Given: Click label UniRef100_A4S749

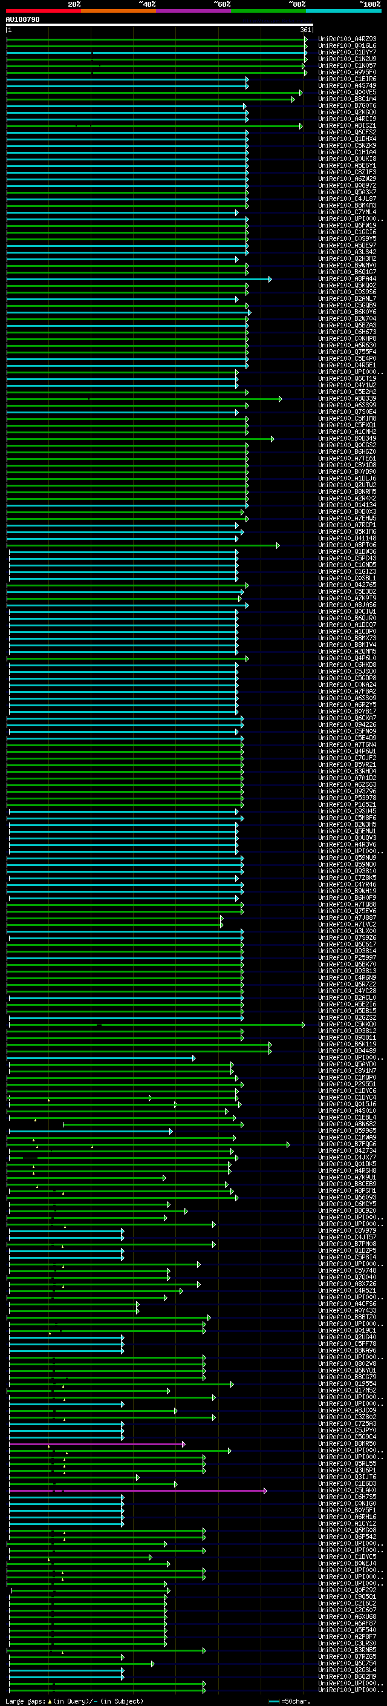Looking at the screenshot, I should coord(347,85).
